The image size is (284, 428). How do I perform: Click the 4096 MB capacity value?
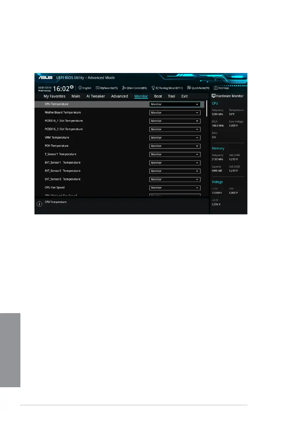217,171
